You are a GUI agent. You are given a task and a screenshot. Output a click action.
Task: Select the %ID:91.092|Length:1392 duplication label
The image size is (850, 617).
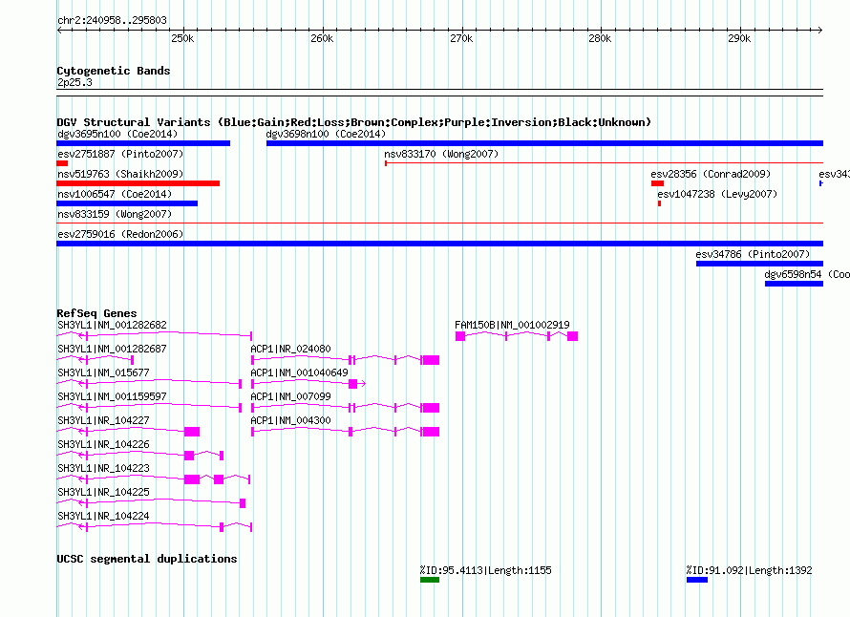(x=749, y=570)
